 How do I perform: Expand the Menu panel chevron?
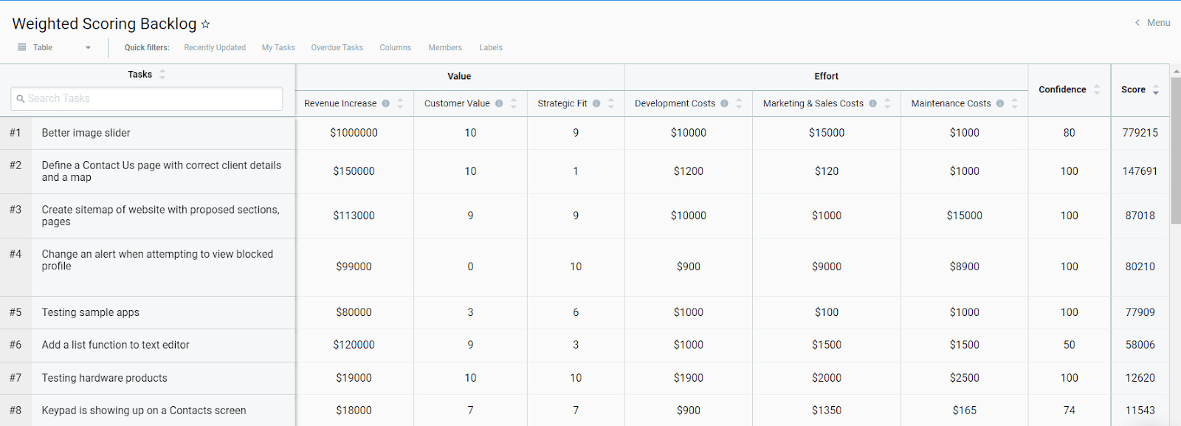pyautogui.click(x=1137, y=23)
